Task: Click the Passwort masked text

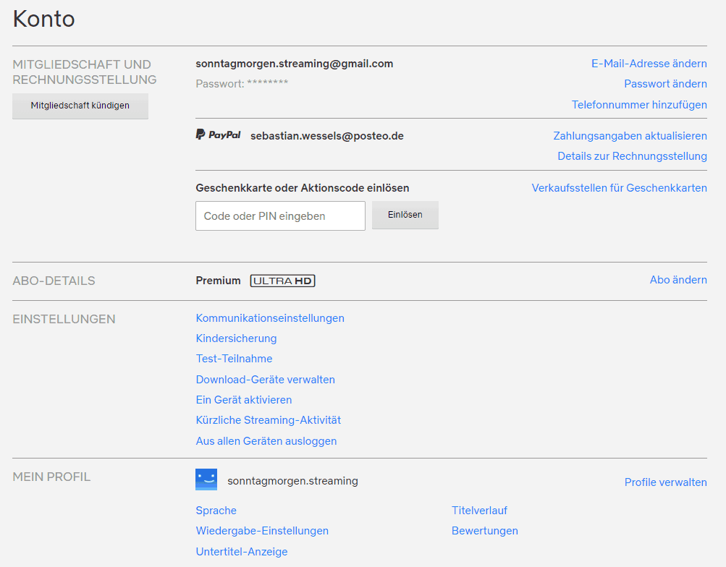Action: tap(242, 84)
